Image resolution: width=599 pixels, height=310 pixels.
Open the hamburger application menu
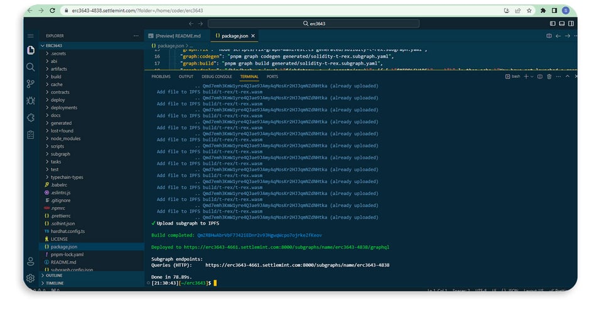(31, 36)
